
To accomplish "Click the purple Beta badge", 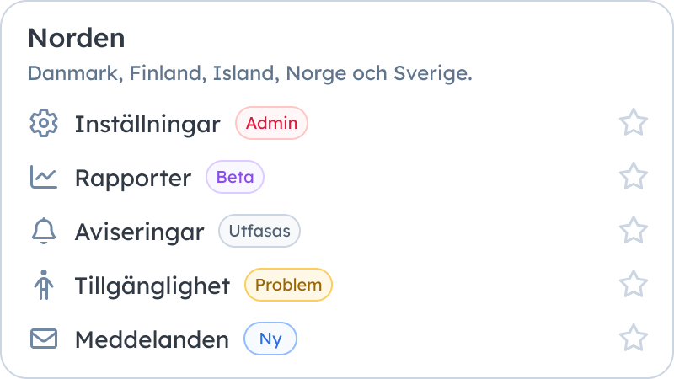I will (235, 177).
